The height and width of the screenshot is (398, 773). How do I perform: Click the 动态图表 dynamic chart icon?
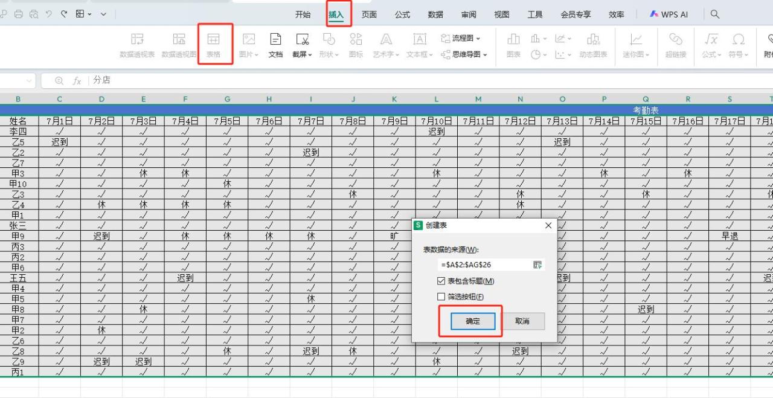pyautogui.click(x=593, y=45)
